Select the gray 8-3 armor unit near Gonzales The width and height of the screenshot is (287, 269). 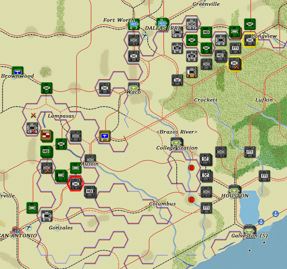(x=46, y=216)
